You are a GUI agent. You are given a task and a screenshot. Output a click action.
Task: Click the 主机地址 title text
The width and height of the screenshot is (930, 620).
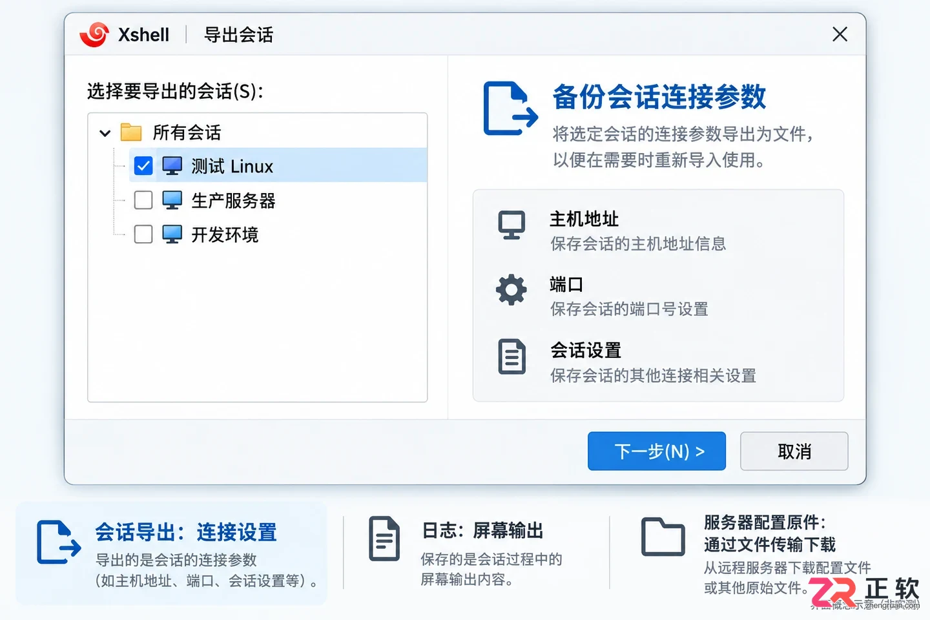point(584,219)
